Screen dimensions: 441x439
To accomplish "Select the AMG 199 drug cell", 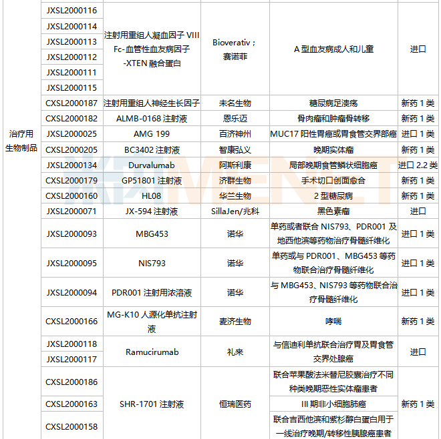I will click(x=152, y=134).
